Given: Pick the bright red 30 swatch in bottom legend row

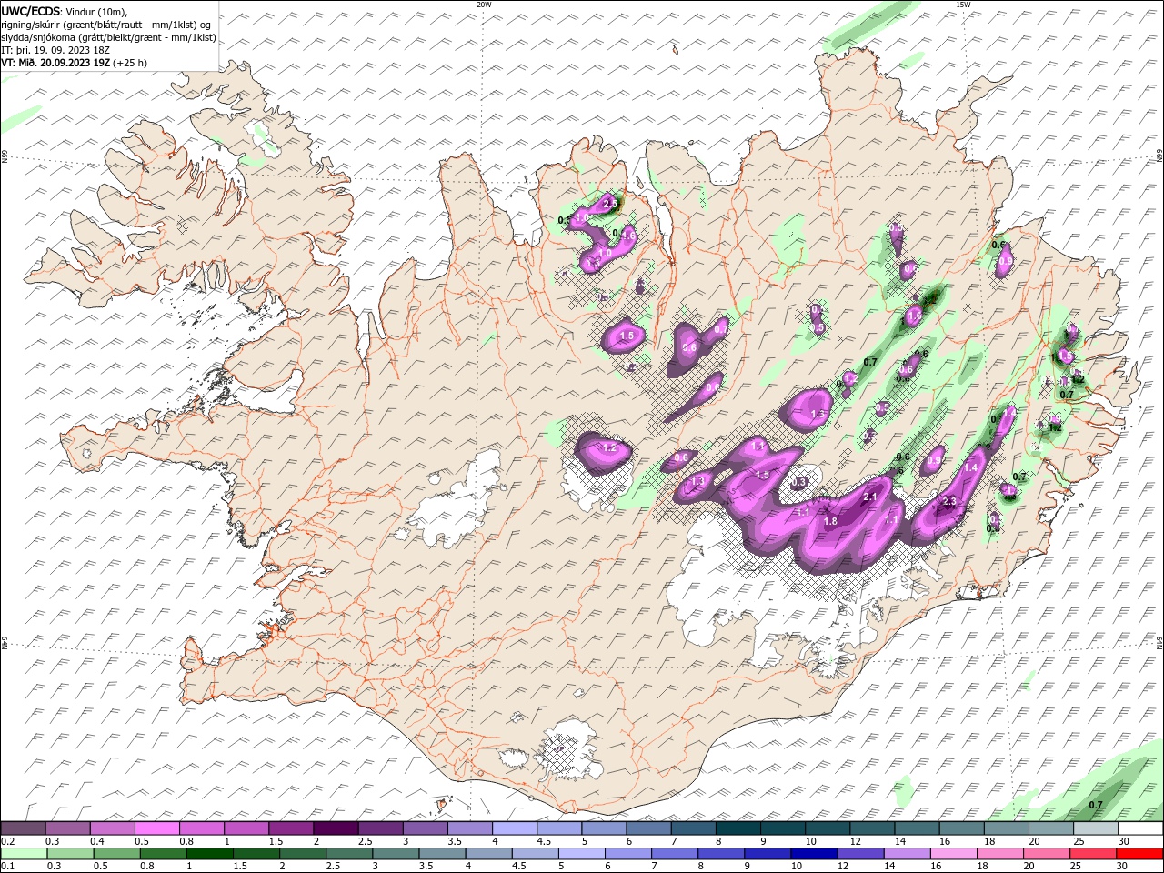Looking at the screenshot, I should point(1139,854).
